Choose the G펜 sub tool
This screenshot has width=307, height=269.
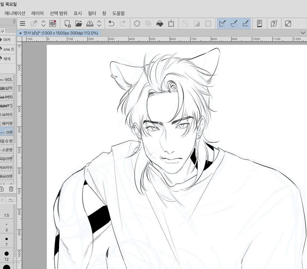click(7, 132)
